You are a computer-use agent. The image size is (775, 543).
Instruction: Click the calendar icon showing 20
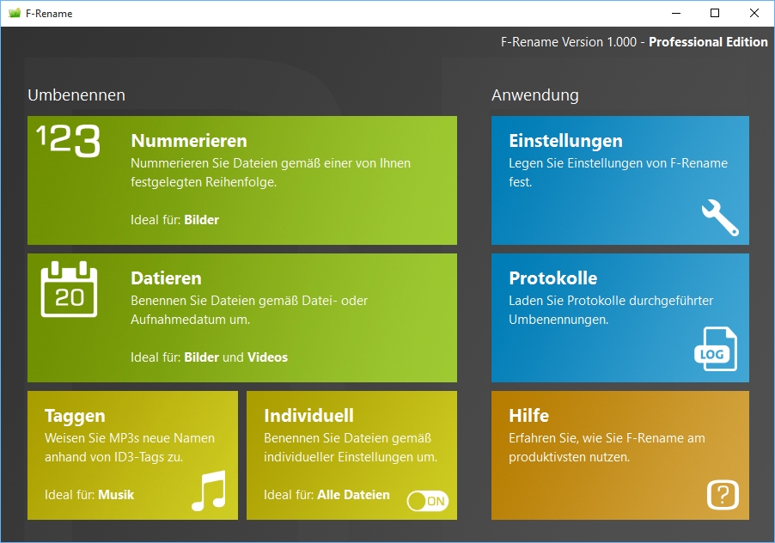click(x=69, y=289)
